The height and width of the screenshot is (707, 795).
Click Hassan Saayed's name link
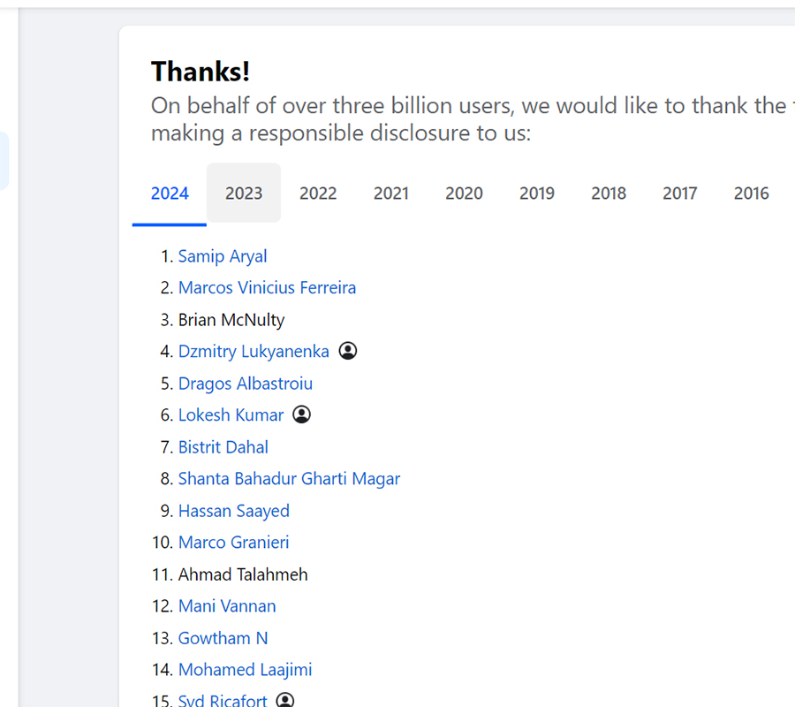[234, 511]
